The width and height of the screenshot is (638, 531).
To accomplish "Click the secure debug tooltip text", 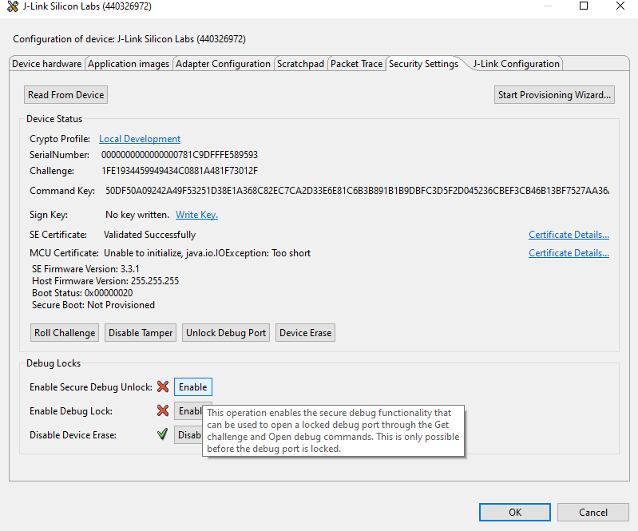I will click(x=333, y=431).
